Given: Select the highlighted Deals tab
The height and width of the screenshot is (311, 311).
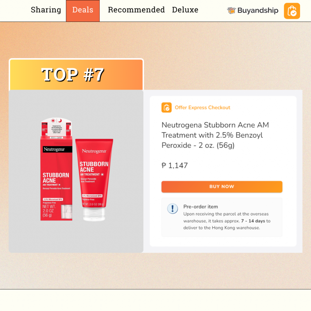Looking at the screenshot, I should click(x=83, y=11).
